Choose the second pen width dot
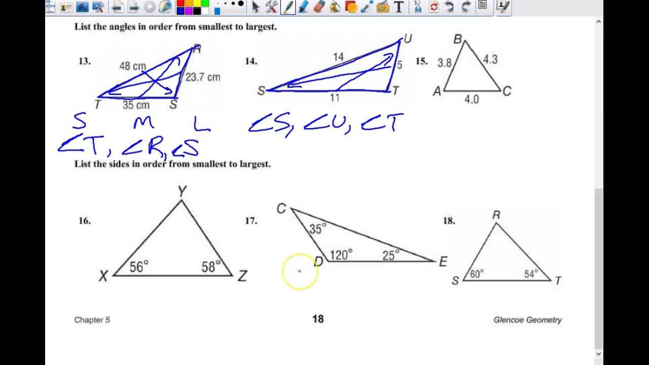Screen dimensions: 649x365 click(225, 4)
